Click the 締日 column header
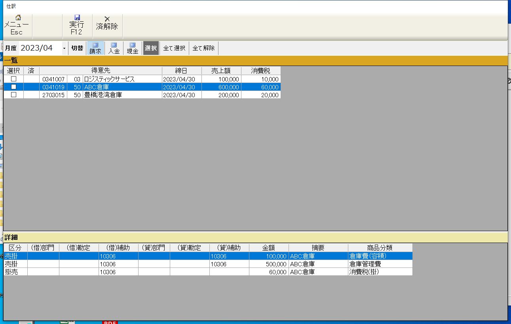This screenshot has width=511, height=324. coord(181,71)
